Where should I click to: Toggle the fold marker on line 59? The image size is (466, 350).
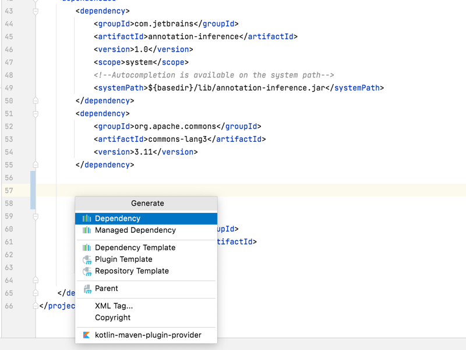pyautogui.click(x=36, y=216)
